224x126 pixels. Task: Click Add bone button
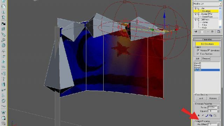(x=198, y=59)
